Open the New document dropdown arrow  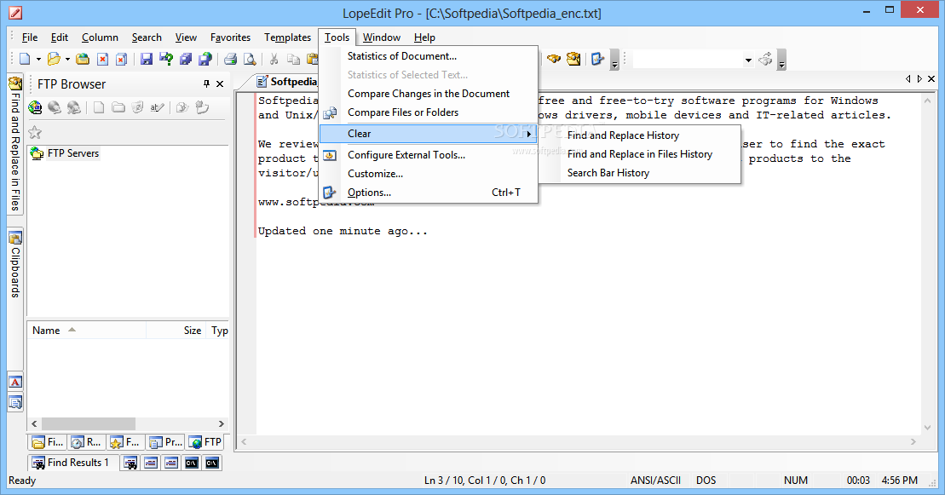pyautogui.click(x=38, y=59)
